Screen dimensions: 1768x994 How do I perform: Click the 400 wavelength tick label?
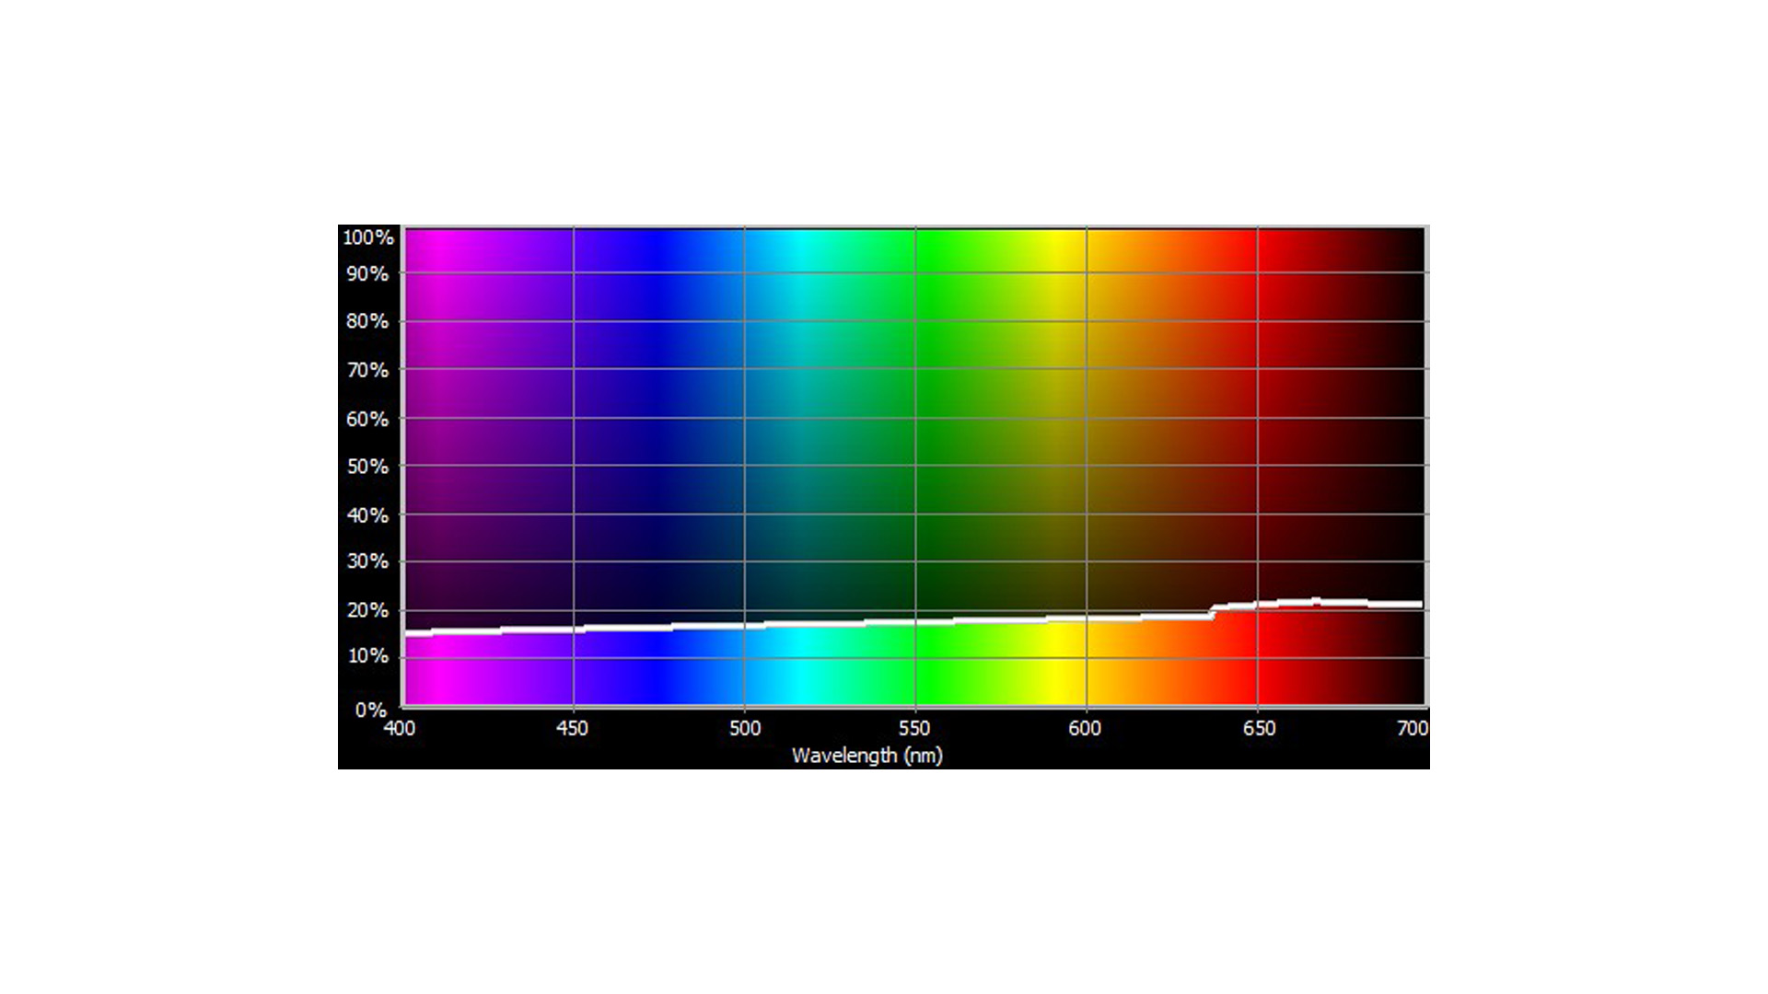tap(400, 728)
